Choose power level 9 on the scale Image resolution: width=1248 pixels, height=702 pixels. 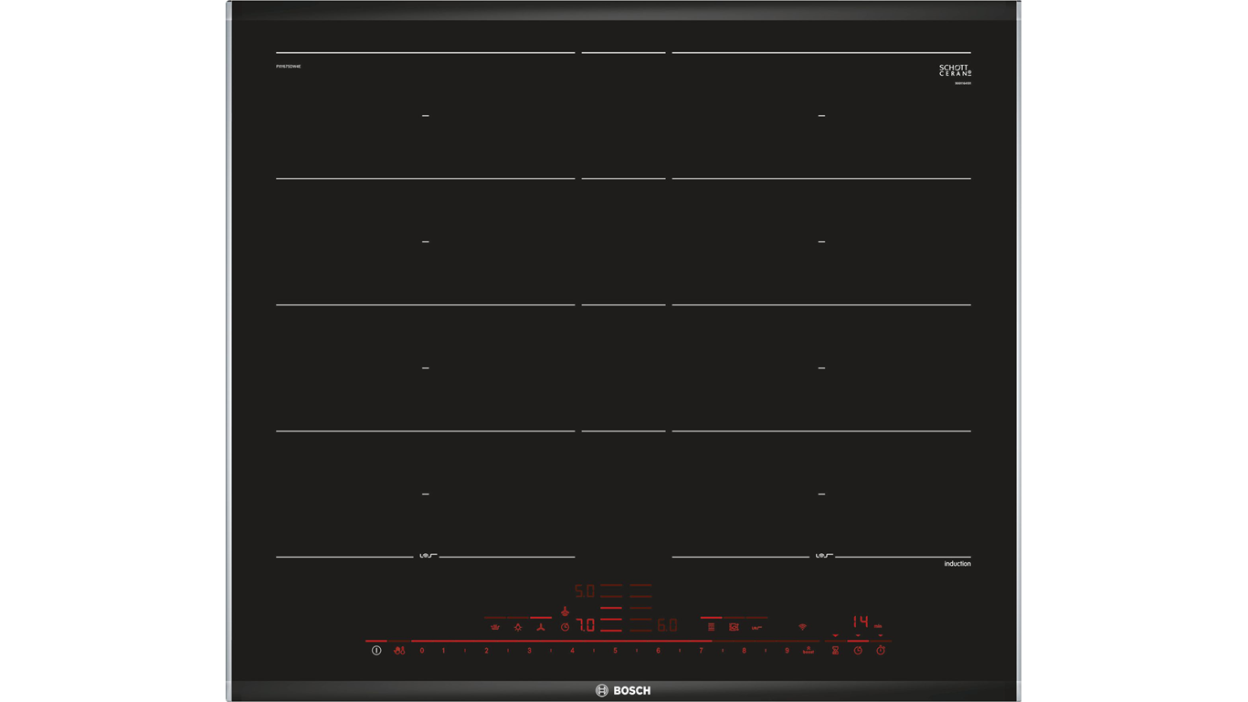[787, 651]
